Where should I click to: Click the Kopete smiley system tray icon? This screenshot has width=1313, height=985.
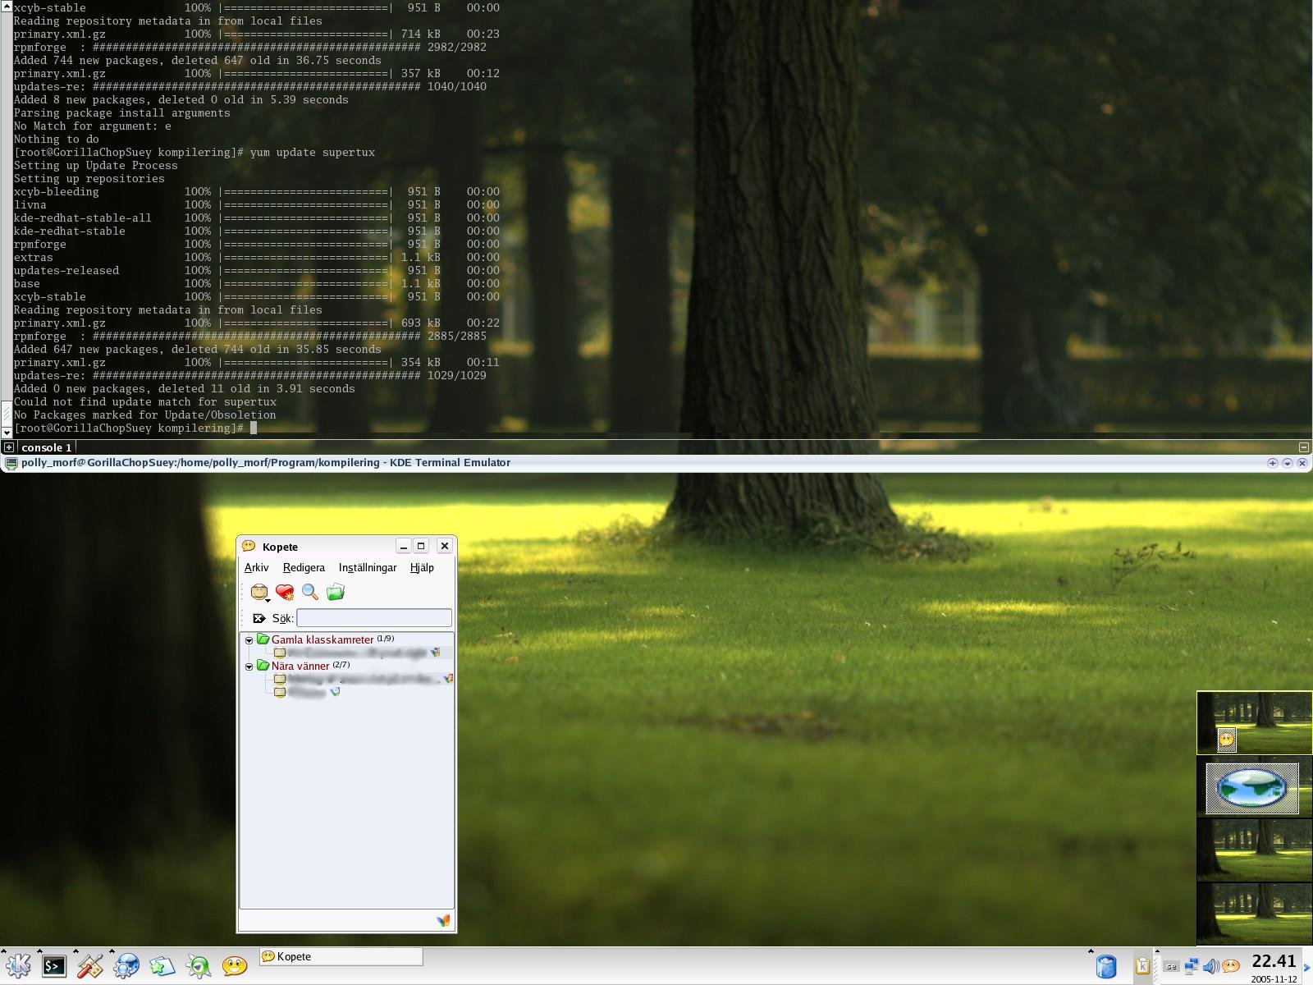pos(1230,967)
